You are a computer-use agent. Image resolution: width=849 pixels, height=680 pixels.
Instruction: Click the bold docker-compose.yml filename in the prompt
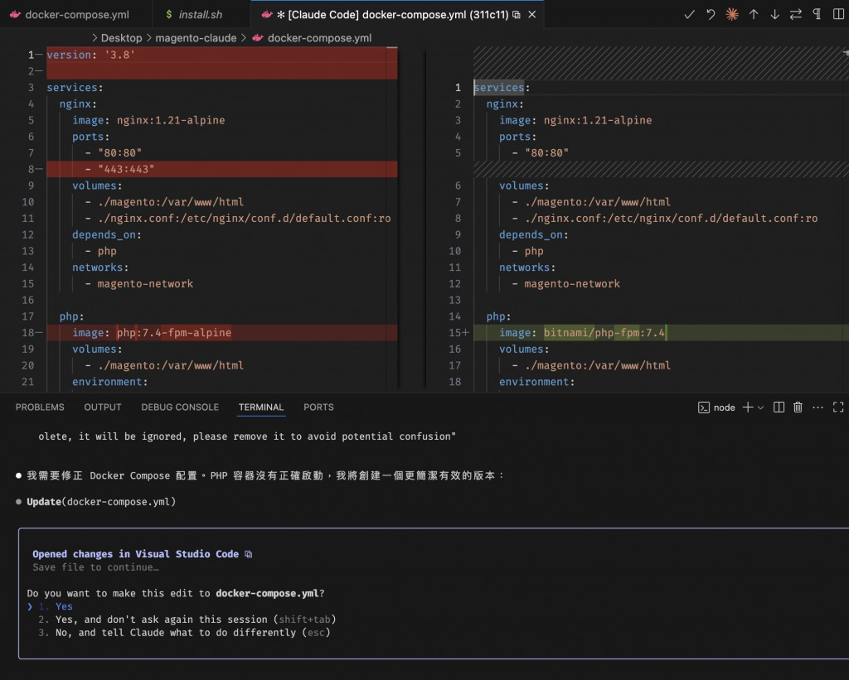[x=268, y=593]
